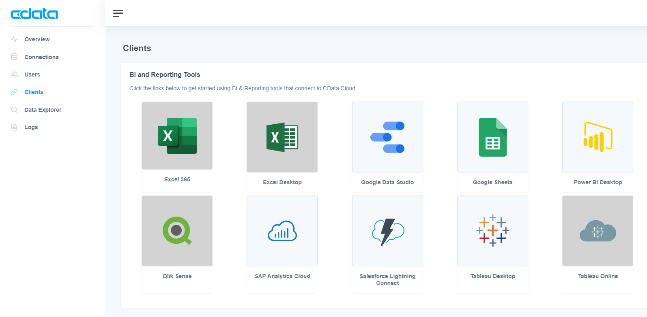Click the Salesforce Lightning Connect label
Screen dimensions: 647x317
tap(387, 279)
